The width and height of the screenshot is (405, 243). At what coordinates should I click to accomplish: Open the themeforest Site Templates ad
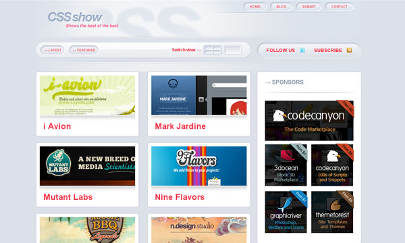[x=332, y=212]
